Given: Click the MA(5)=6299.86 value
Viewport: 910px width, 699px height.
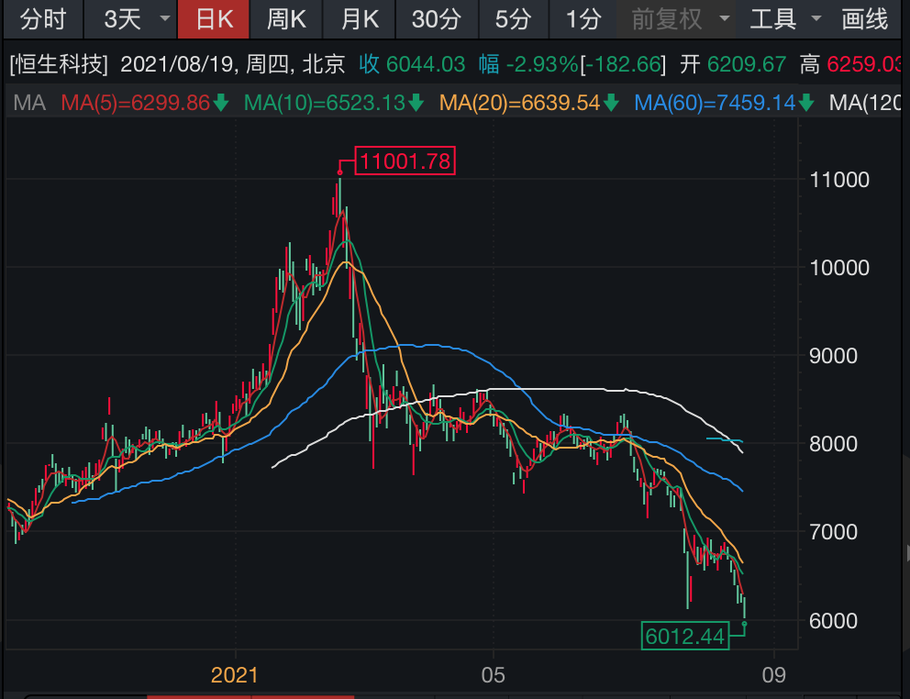Looking at the screenshot, I should click(x=135, y=104).
